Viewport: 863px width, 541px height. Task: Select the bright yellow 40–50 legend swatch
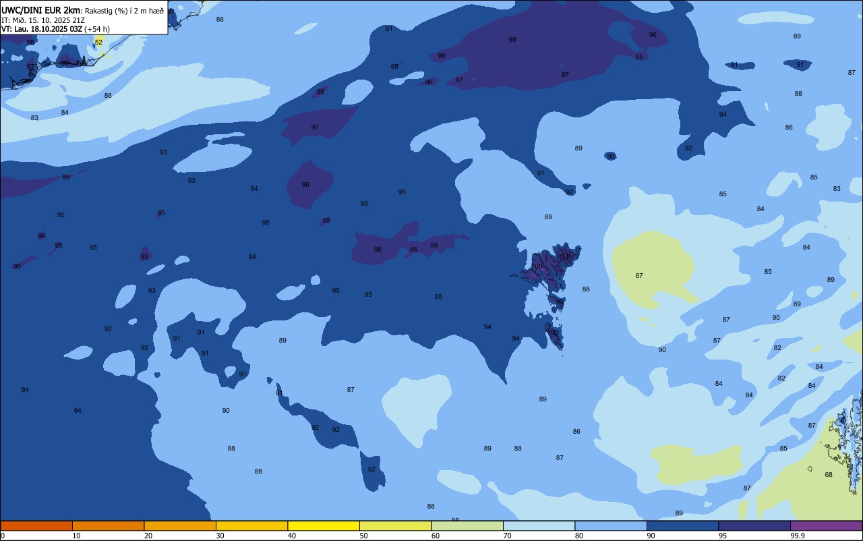324,525
